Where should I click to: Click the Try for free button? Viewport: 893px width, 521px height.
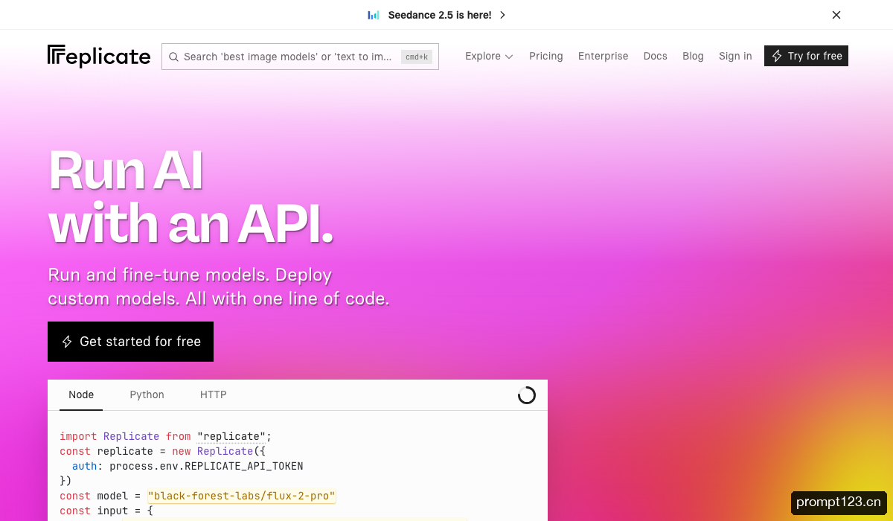pos(806,56)
